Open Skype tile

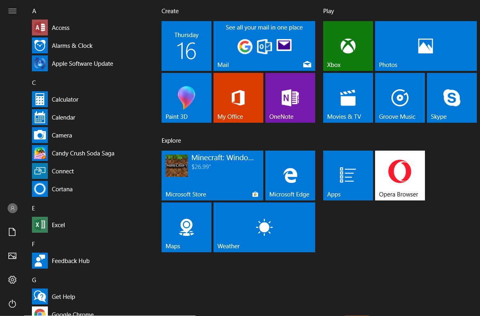pyautogui.click(x=451, y=98)
